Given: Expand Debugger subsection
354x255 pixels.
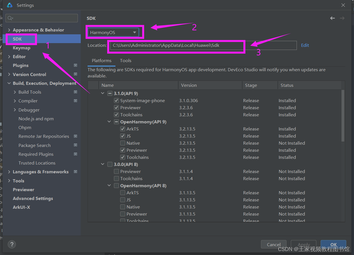Looking at the screenshot, I should (15, 110).
